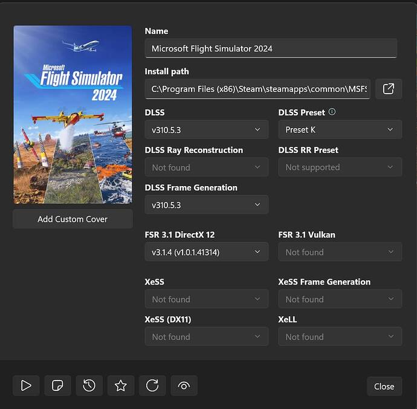The image size is (417, 409).
Task: Open the notes sticky-note icon button
Action: coord(57,385)
